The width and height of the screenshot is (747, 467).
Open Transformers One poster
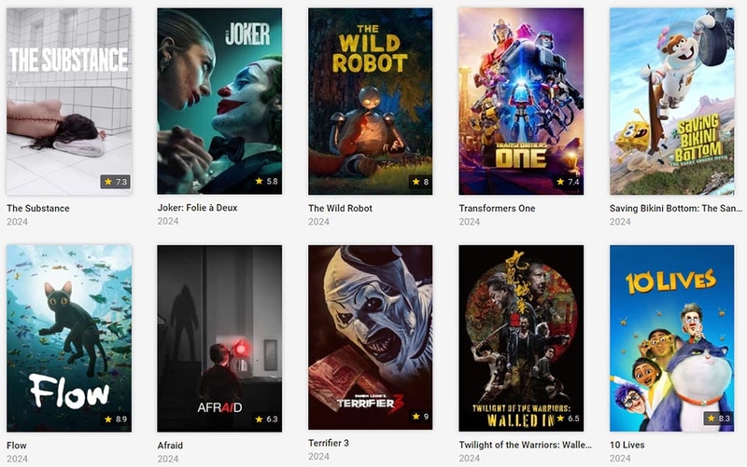521,102
